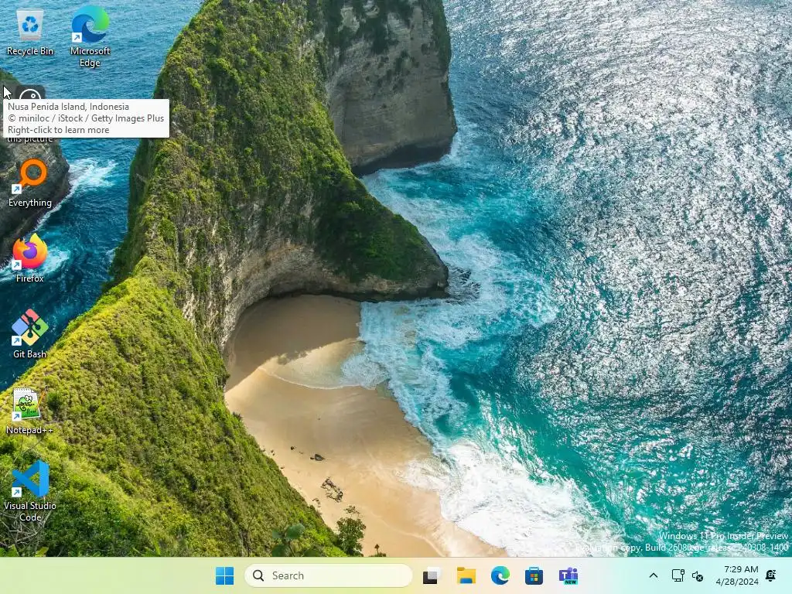Open the Windows Start menu

(225, 575)
